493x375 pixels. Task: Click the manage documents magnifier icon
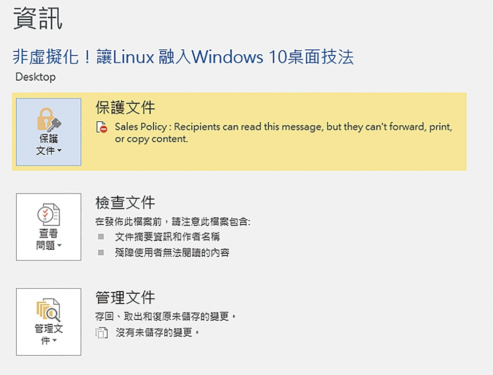click(x=48, y=310)
